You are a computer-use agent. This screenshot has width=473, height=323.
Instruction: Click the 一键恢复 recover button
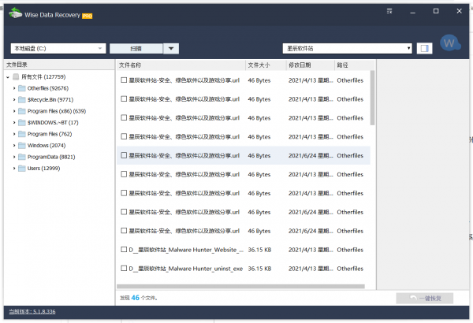tap(425, 299)
